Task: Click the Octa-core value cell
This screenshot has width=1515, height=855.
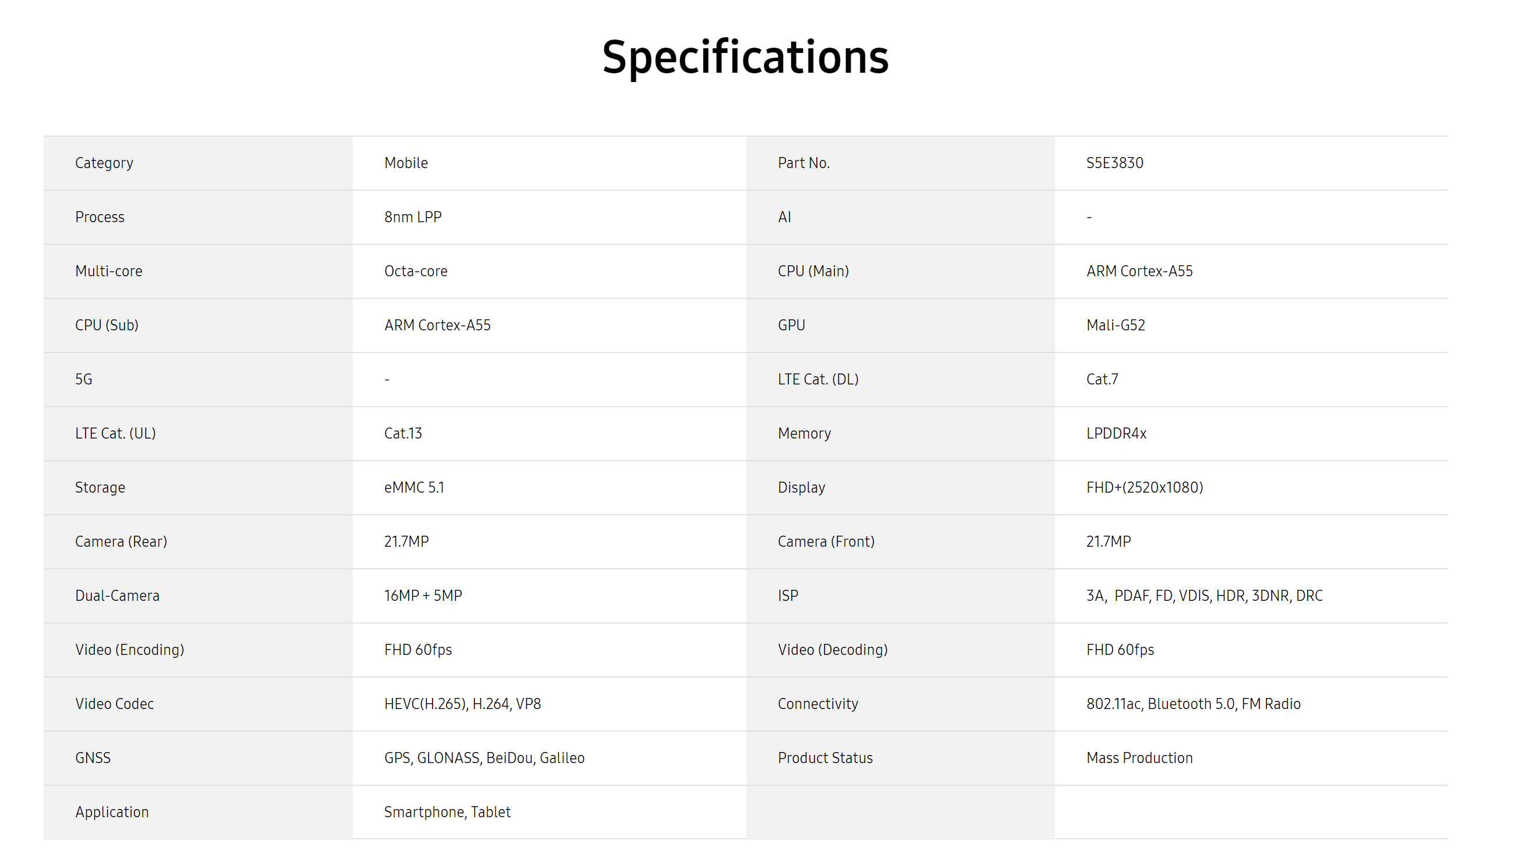Action: pos(416,271)
